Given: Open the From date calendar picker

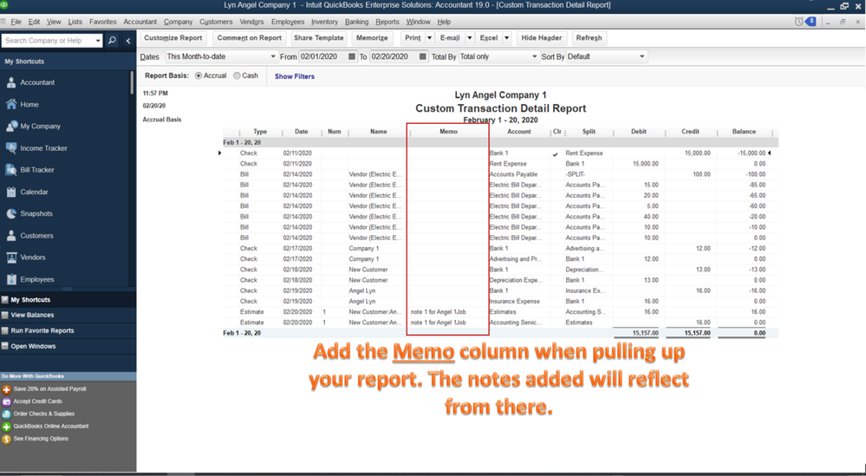Looking at the screenshot, I should (x=352, y=56).
